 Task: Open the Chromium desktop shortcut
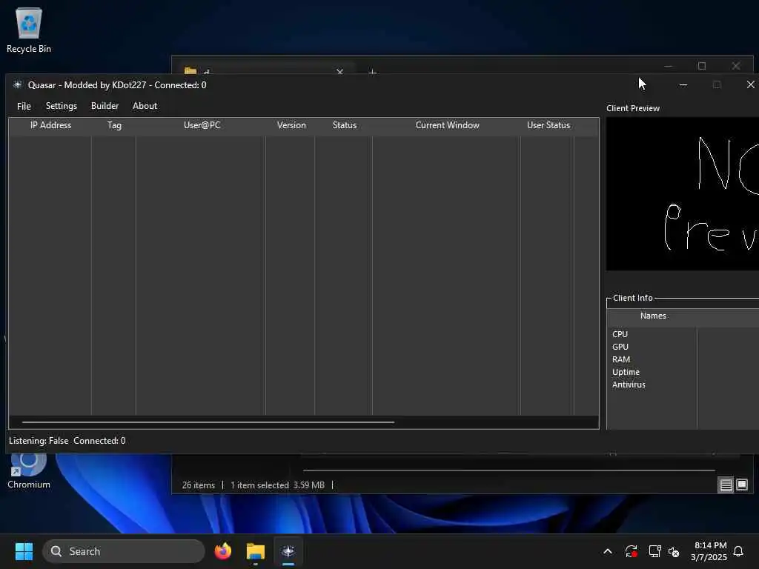(29, 470)
